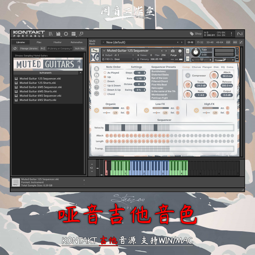Click the workspace layout icon in header
The width and height of the screenshot is (255, 255).
click(74, 34)
